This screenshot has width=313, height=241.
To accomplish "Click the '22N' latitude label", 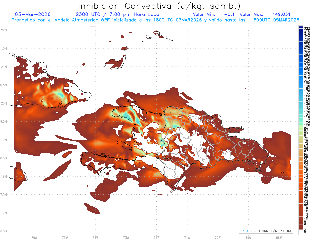I will [4, 30].
